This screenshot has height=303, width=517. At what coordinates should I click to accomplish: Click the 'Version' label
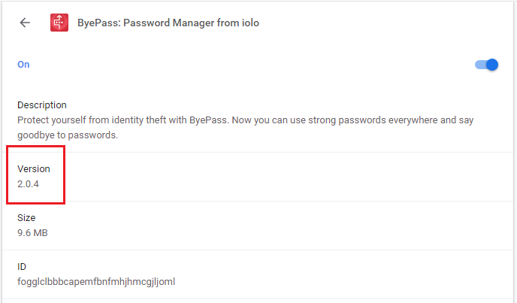click(34, 168)
